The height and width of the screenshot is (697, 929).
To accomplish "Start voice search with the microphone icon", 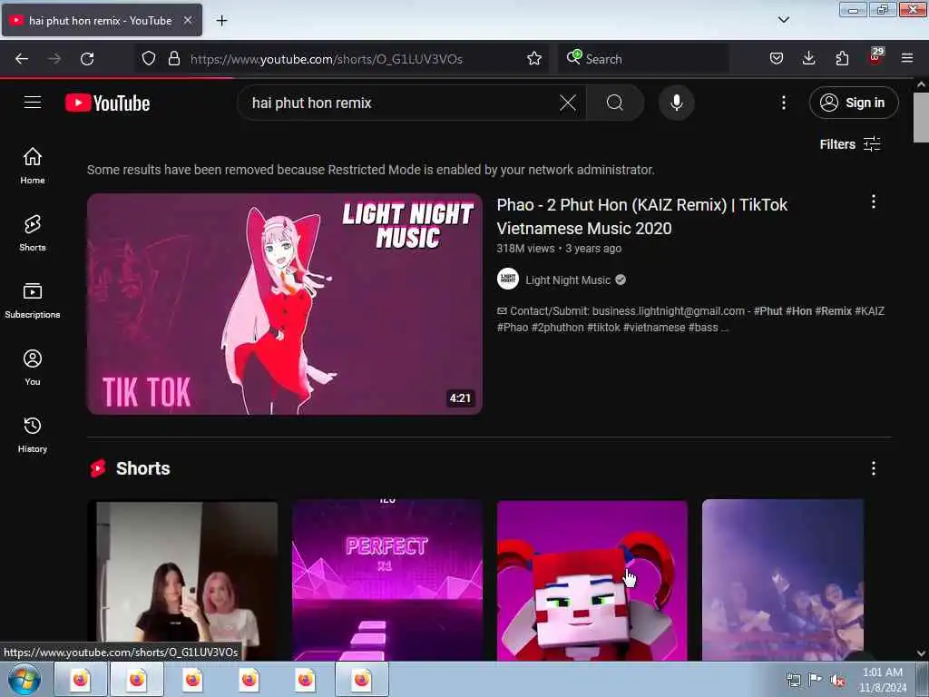I will point(676,103).
